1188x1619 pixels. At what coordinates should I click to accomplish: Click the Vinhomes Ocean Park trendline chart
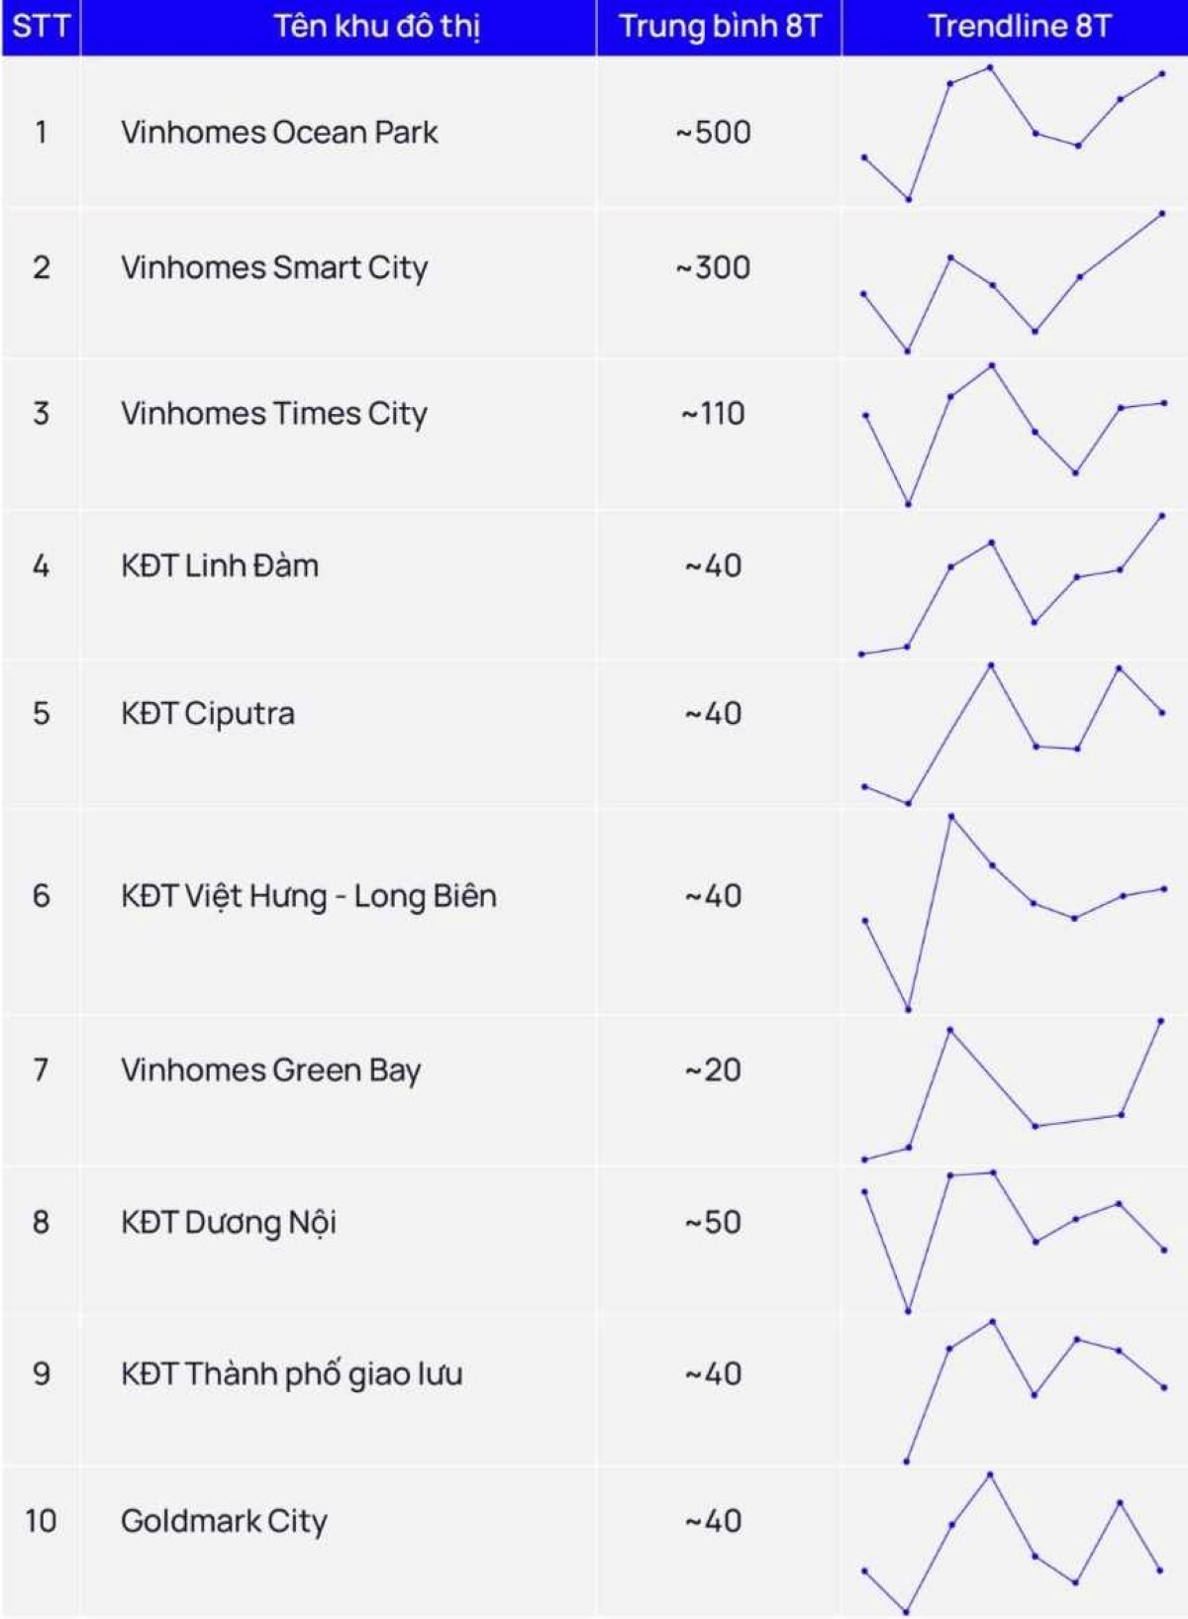pos(1014,134)
